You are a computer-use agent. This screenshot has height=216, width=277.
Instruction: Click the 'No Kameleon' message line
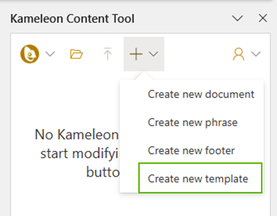click(x=77, y=135)
